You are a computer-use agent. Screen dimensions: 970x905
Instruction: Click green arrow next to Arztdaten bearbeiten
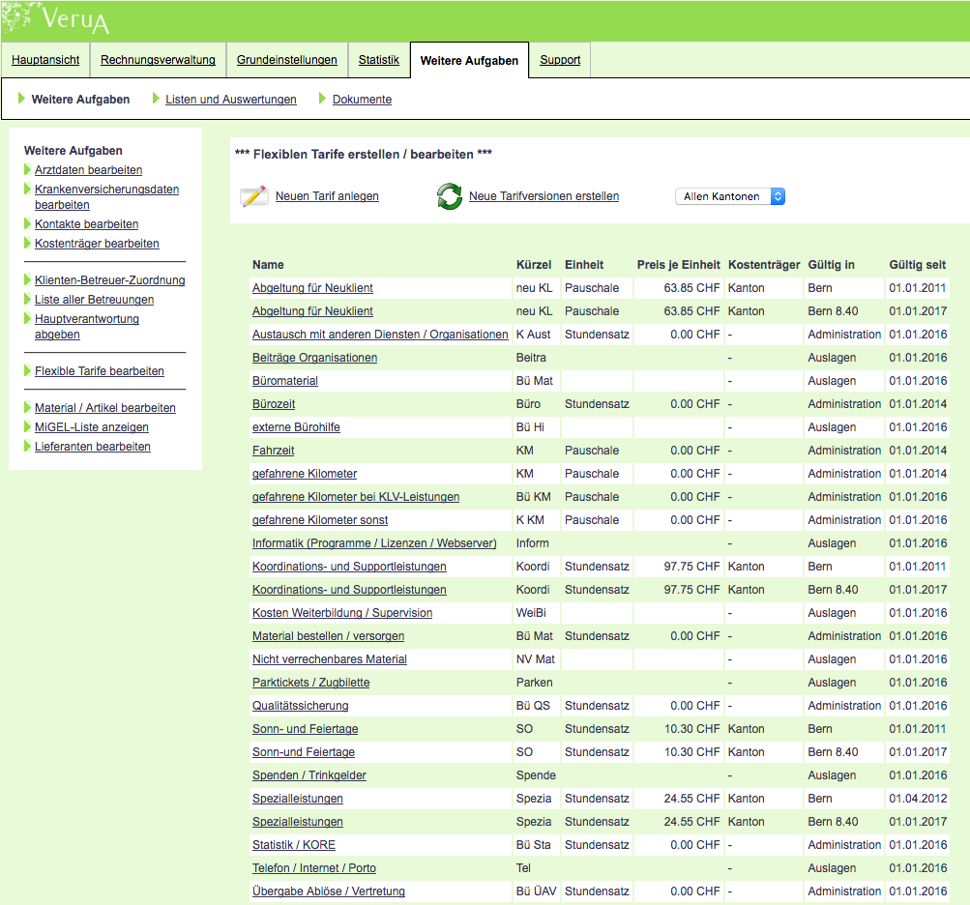point(27,170)
